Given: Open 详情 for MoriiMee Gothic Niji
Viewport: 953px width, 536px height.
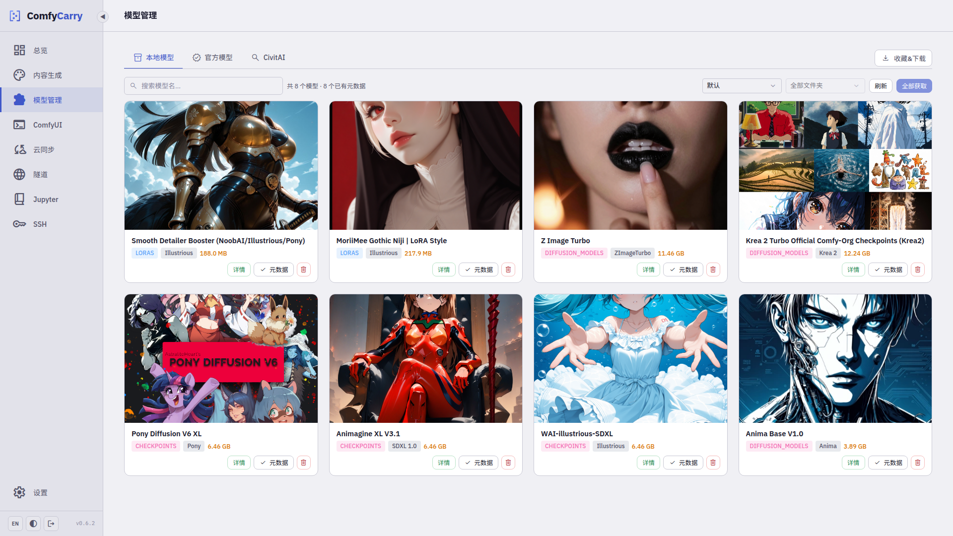Looking at the screenshot, I should [x=444, y=269].
